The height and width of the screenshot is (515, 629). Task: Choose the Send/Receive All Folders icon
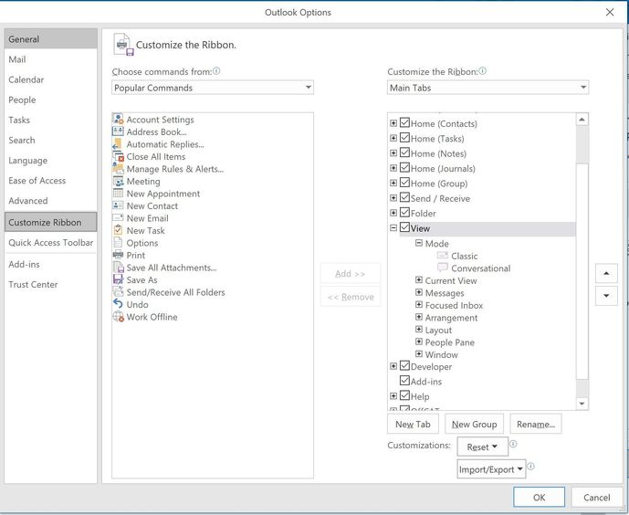[119, 292]
